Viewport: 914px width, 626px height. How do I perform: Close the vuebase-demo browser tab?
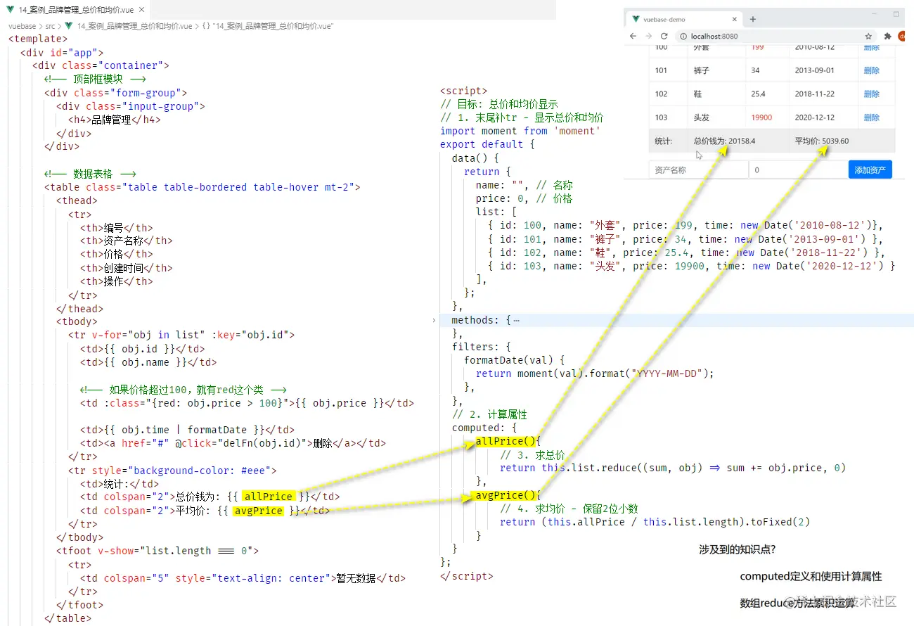[735, 20]
